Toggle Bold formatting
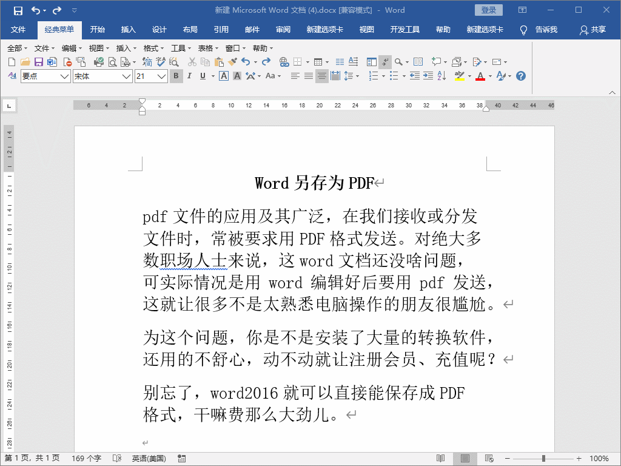 [176, 76]
